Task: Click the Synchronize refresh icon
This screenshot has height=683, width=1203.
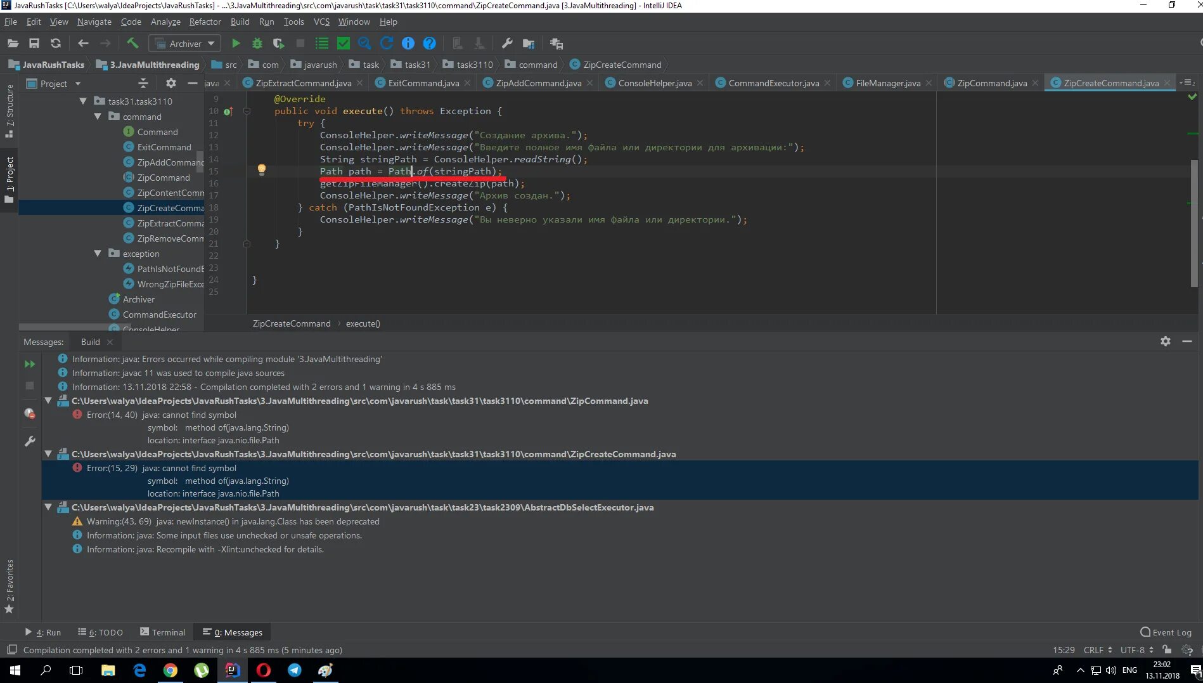Action: (56, 43)
